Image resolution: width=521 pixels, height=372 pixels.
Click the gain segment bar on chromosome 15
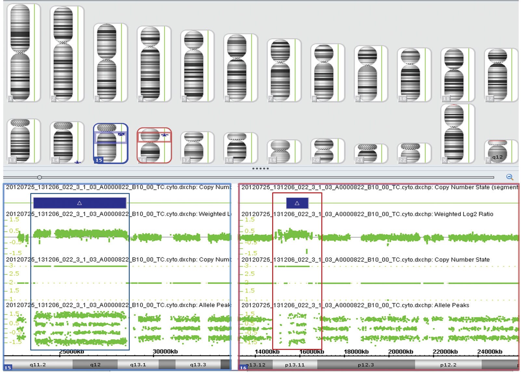point(80,203)
